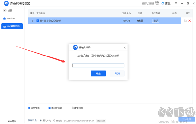Click the password input field
Viewport: 196px width, 124px height.
[98, 65]
